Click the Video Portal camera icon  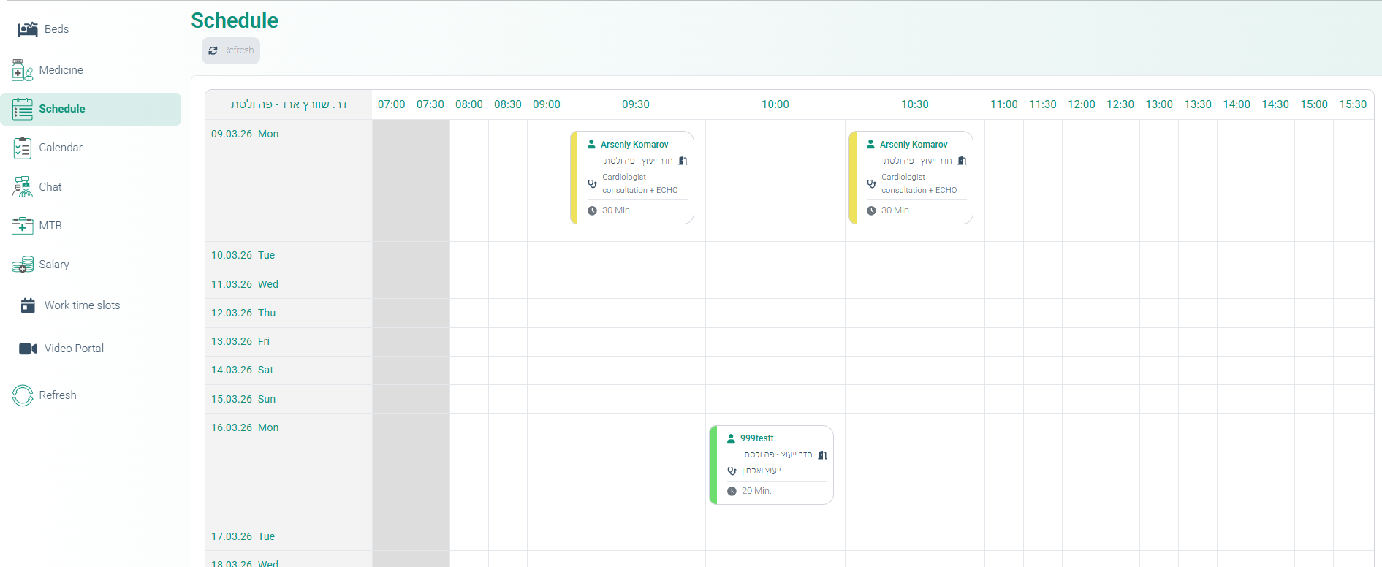tap(28, 349)
